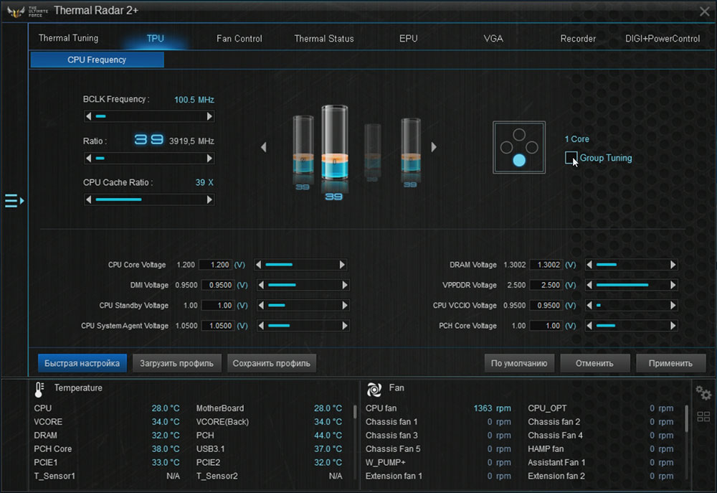The width and height of the screenshot is (717, 493).
Task: Raise DMI Voltage with right arrow
Action: (345, 285)
